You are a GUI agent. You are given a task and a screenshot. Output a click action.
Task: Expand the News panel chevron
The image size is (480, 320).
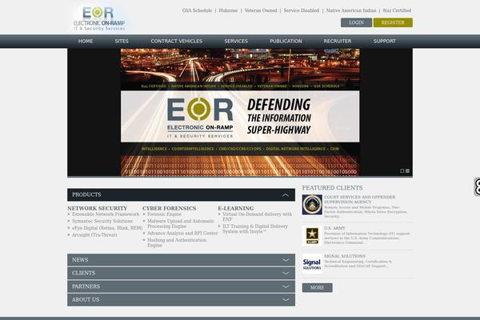tap(286, 260)
